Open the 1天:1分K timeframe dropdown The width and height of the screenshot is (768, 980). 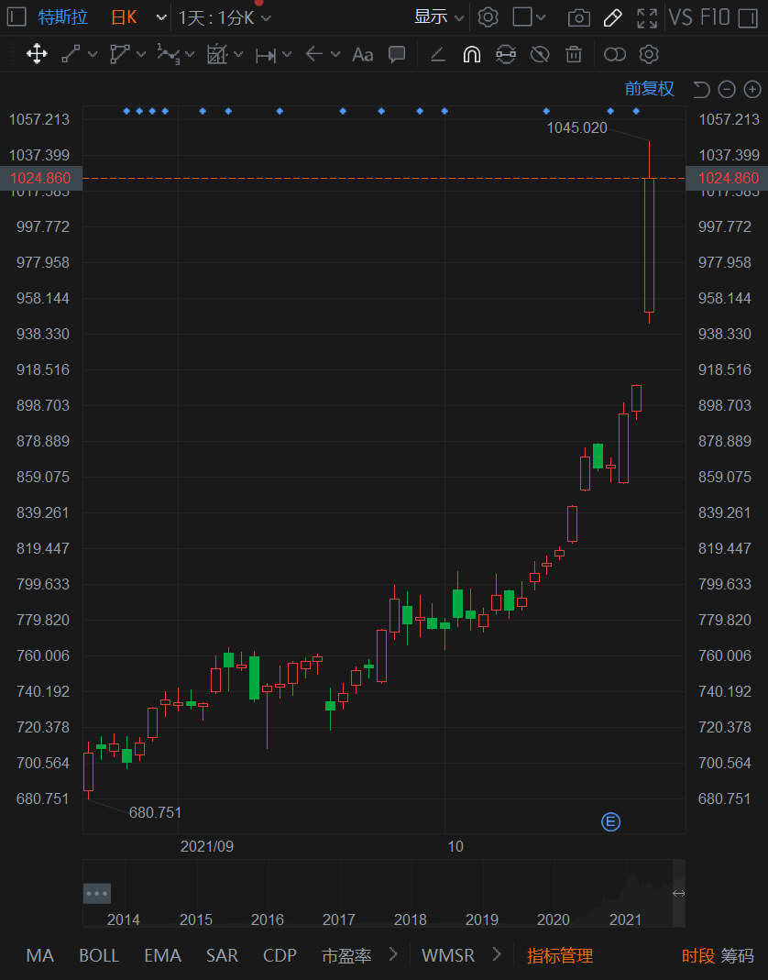(x=225, y=17)
